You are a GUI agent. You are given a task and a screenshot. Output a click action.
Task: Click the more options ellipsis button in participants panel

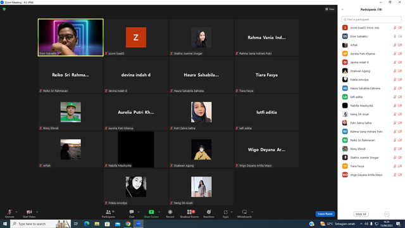[x=387, y=214]
